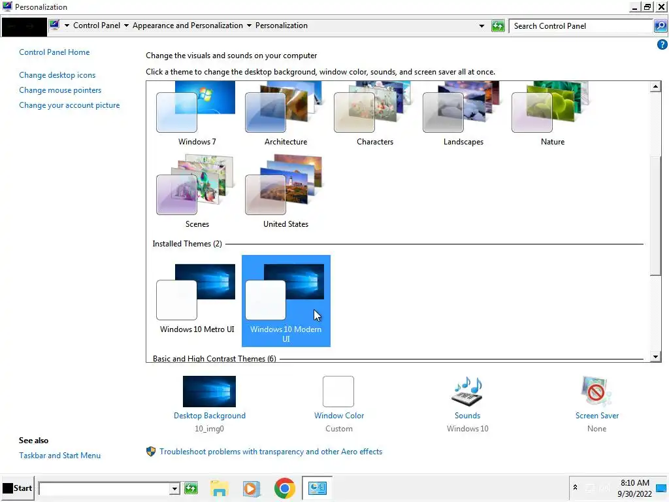Click the theme list scrollbar thumb
This screenshot has height=502, width=669.
point(655,216)
